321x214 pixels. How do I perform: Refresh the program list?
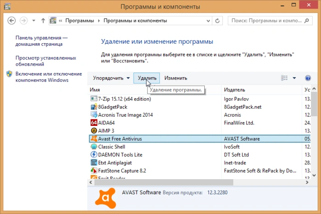217,21
